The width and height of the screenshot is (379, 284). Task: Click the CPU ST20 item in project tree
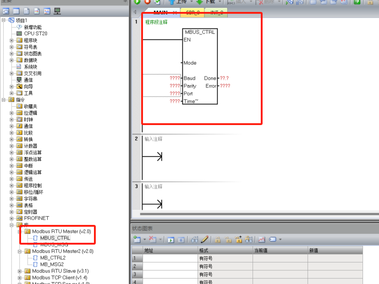click(35, 33)
